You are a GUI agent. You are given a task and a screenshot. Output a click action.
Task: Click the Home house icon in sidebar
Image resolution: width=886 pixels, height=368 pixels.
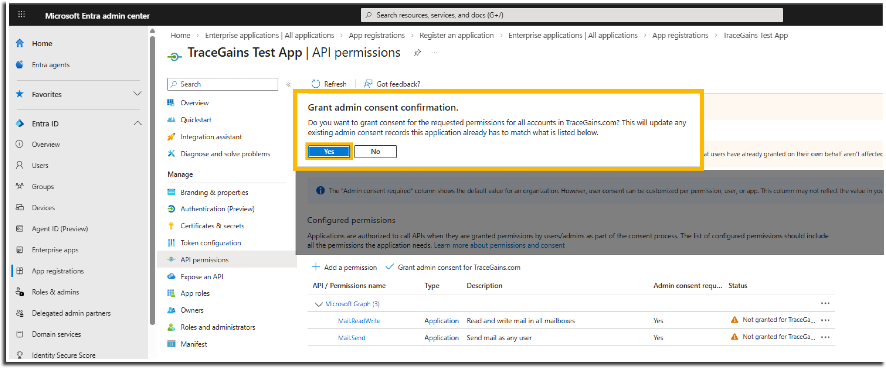coord(20,43)
